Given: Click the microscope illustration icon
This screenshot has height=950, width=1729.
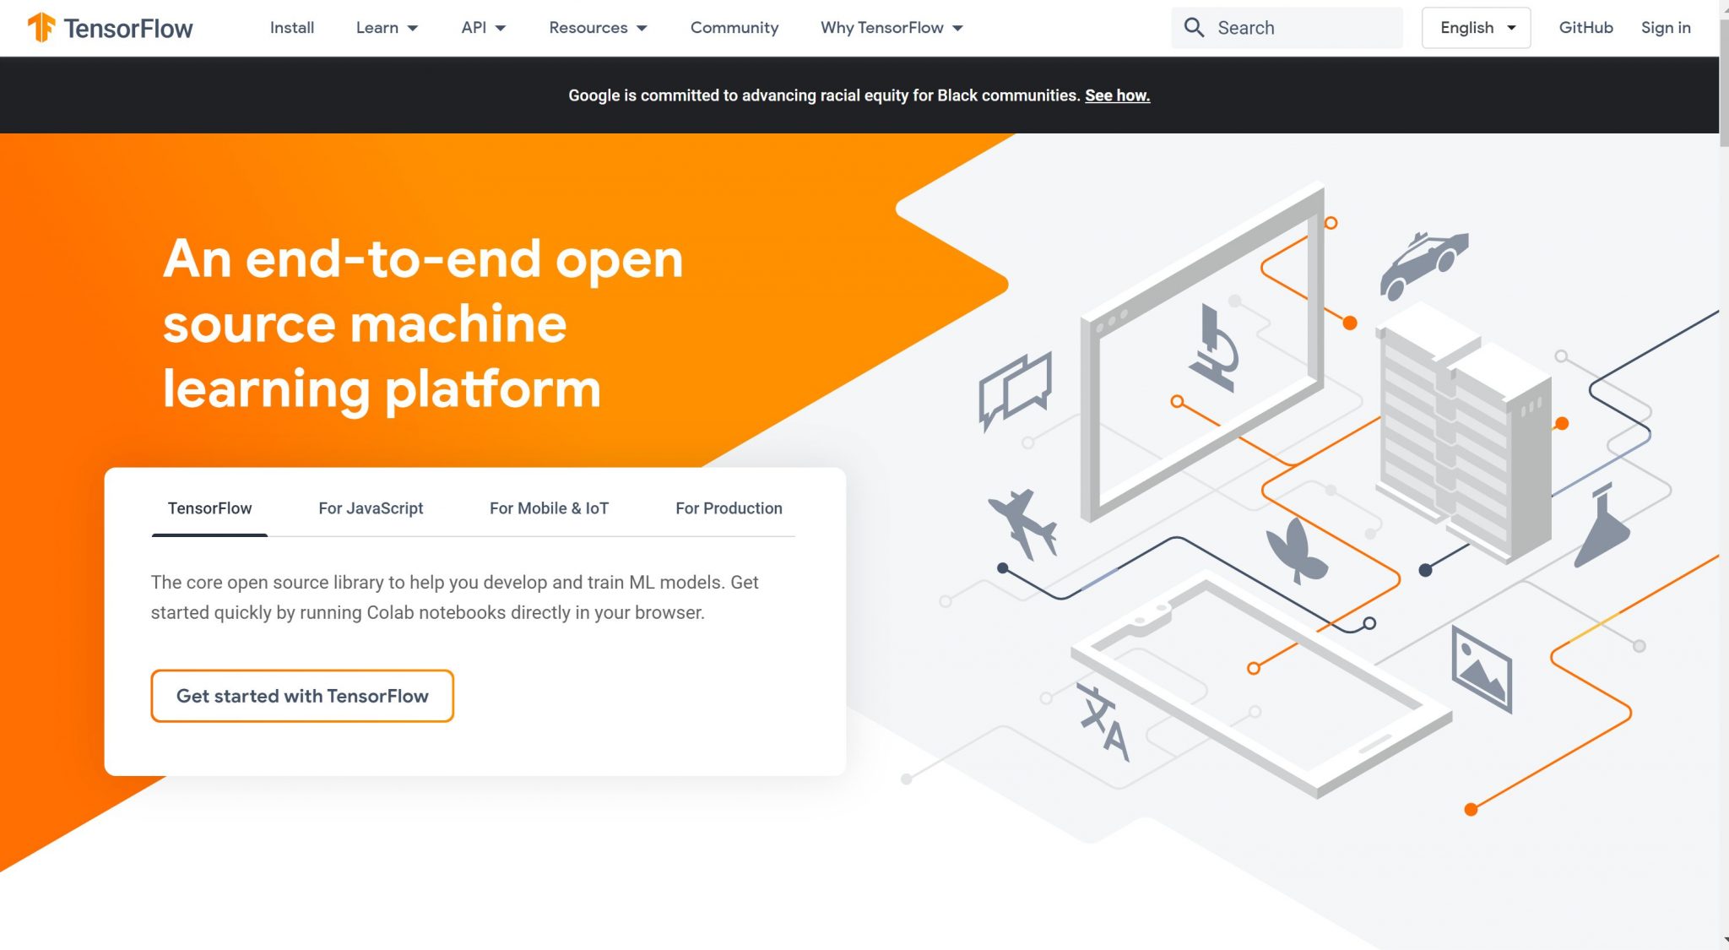Looking at the screenshot, I should 1215,348.
